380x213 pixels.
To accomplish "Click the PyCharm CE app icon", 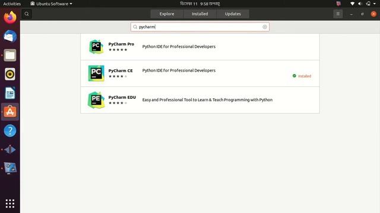I will [x=96, y=73].
